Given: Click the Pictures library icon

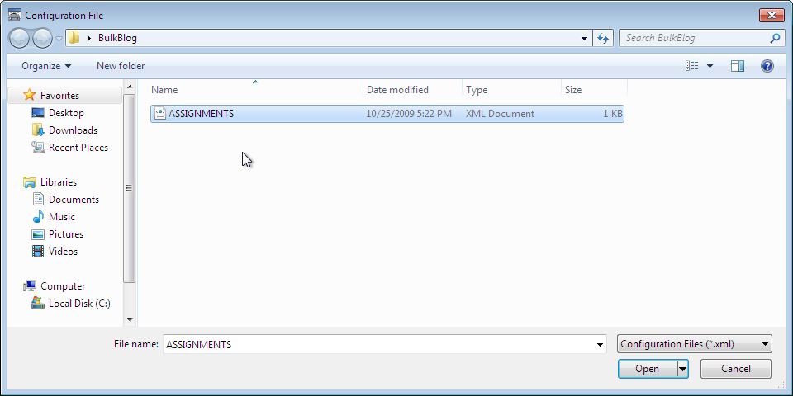Looking at the screenshot, I should (38, 234).
